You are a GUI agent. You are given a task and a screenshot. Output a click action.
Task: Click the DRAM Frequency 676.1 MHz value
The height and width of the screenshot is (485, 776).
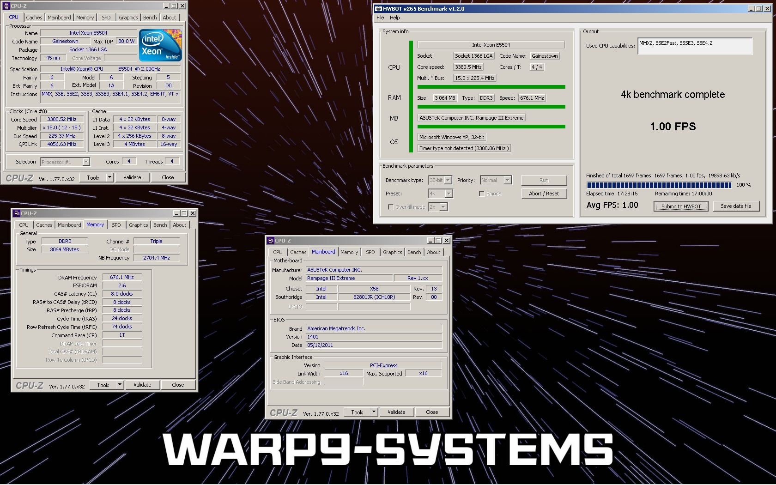tap(122, 277)
